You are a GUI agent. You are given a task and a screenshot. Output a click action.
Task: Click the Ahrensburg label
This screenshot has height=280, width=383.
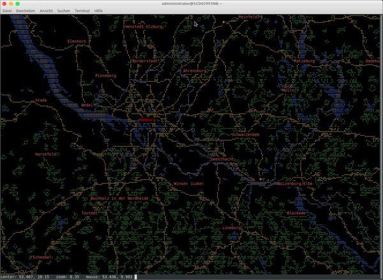tap(195, 71)
